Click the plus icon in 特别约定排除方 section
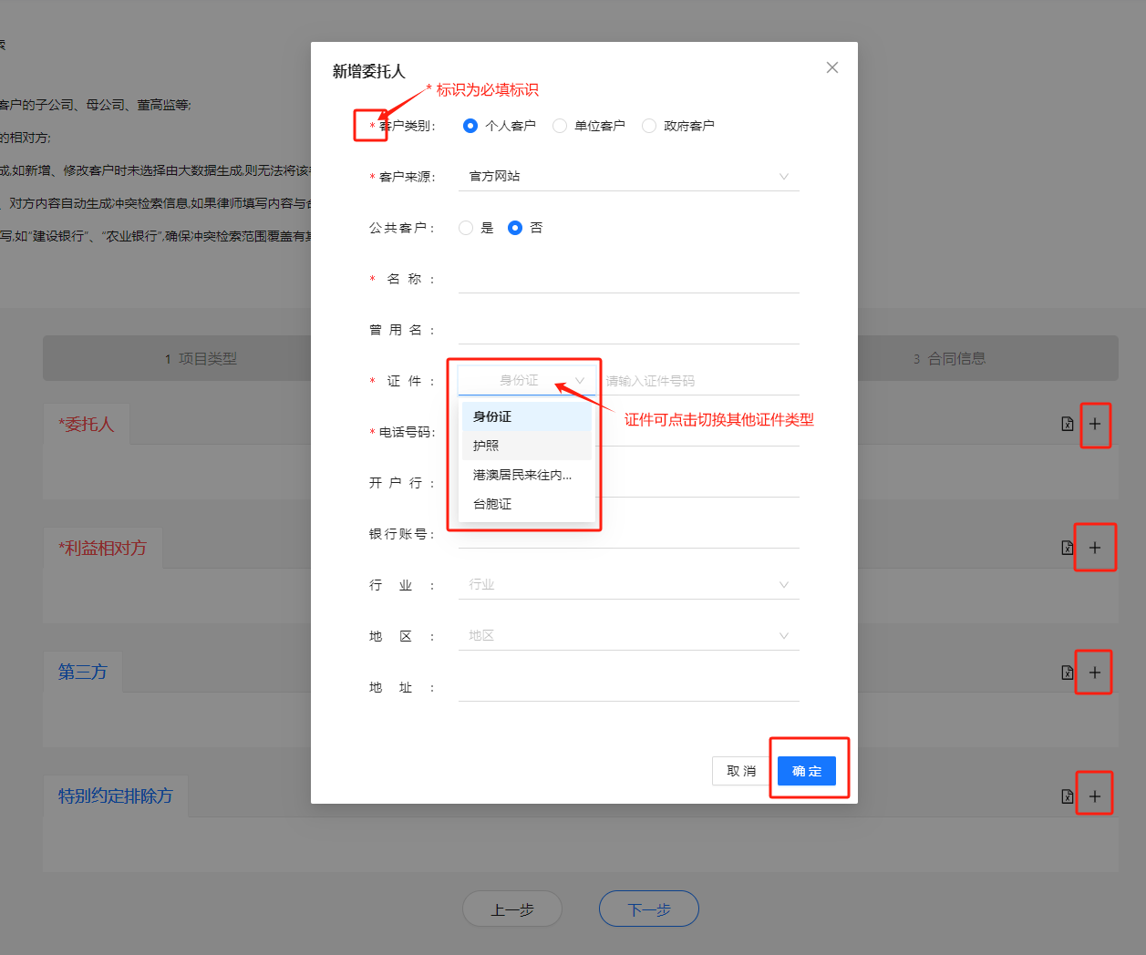This screenshot has height=955, width=1146. 1095,796
